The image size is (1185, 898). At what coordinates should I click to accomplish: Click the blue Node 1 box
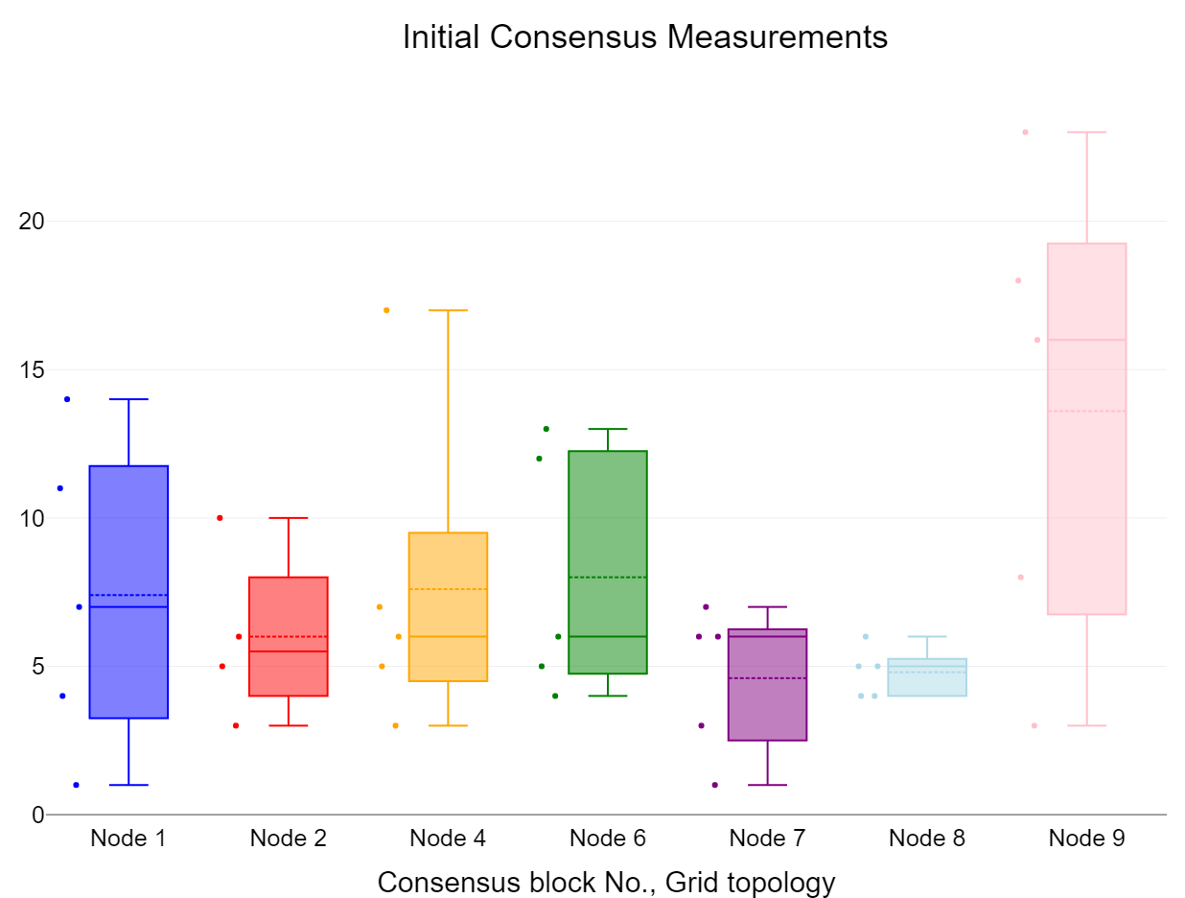pyautogui.click(x=128, y=537)
